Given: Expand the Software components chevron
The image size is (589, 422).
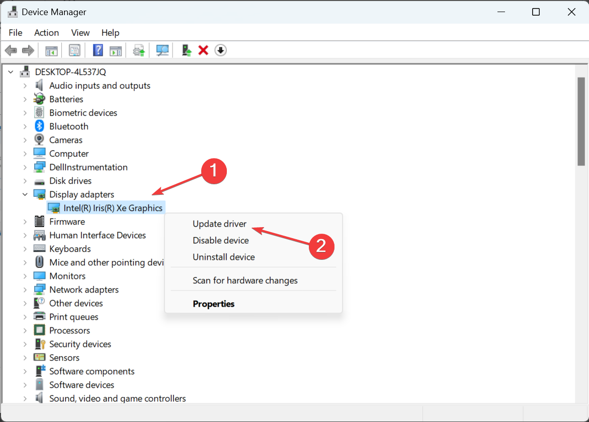Looking at the screenshot, I should 25,371.
